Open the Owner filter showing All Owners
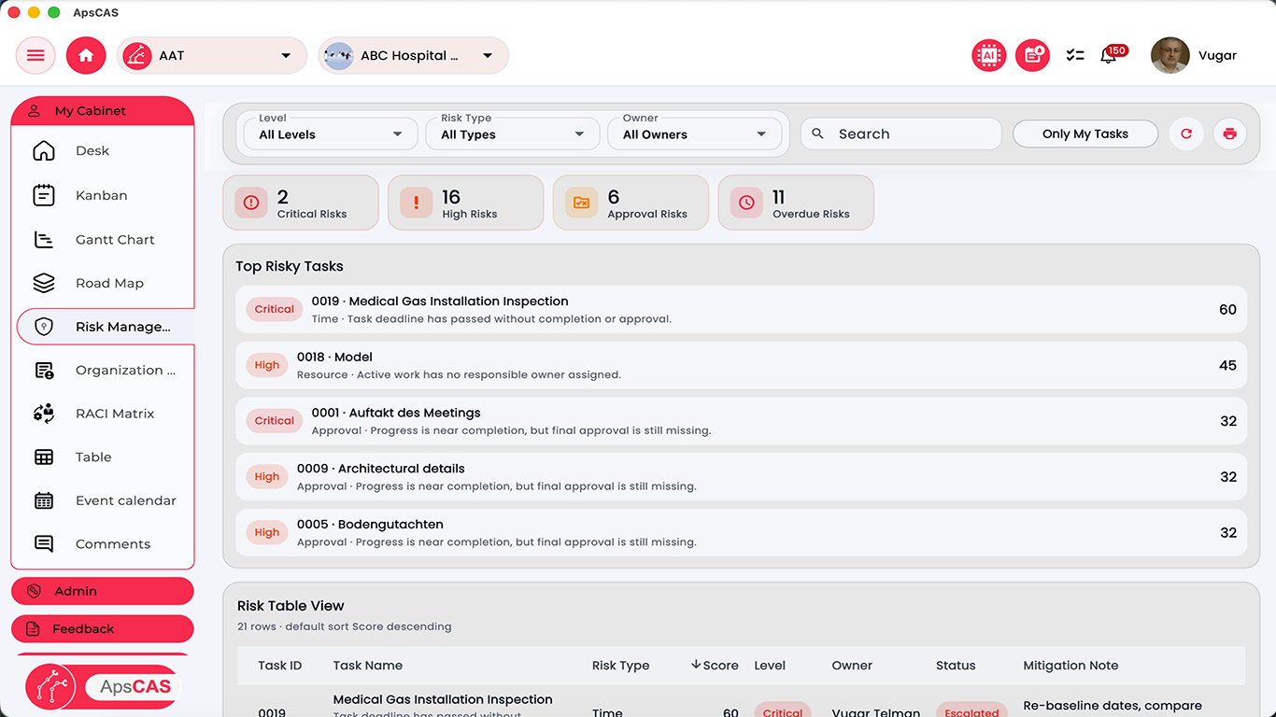 click(694, 134)
